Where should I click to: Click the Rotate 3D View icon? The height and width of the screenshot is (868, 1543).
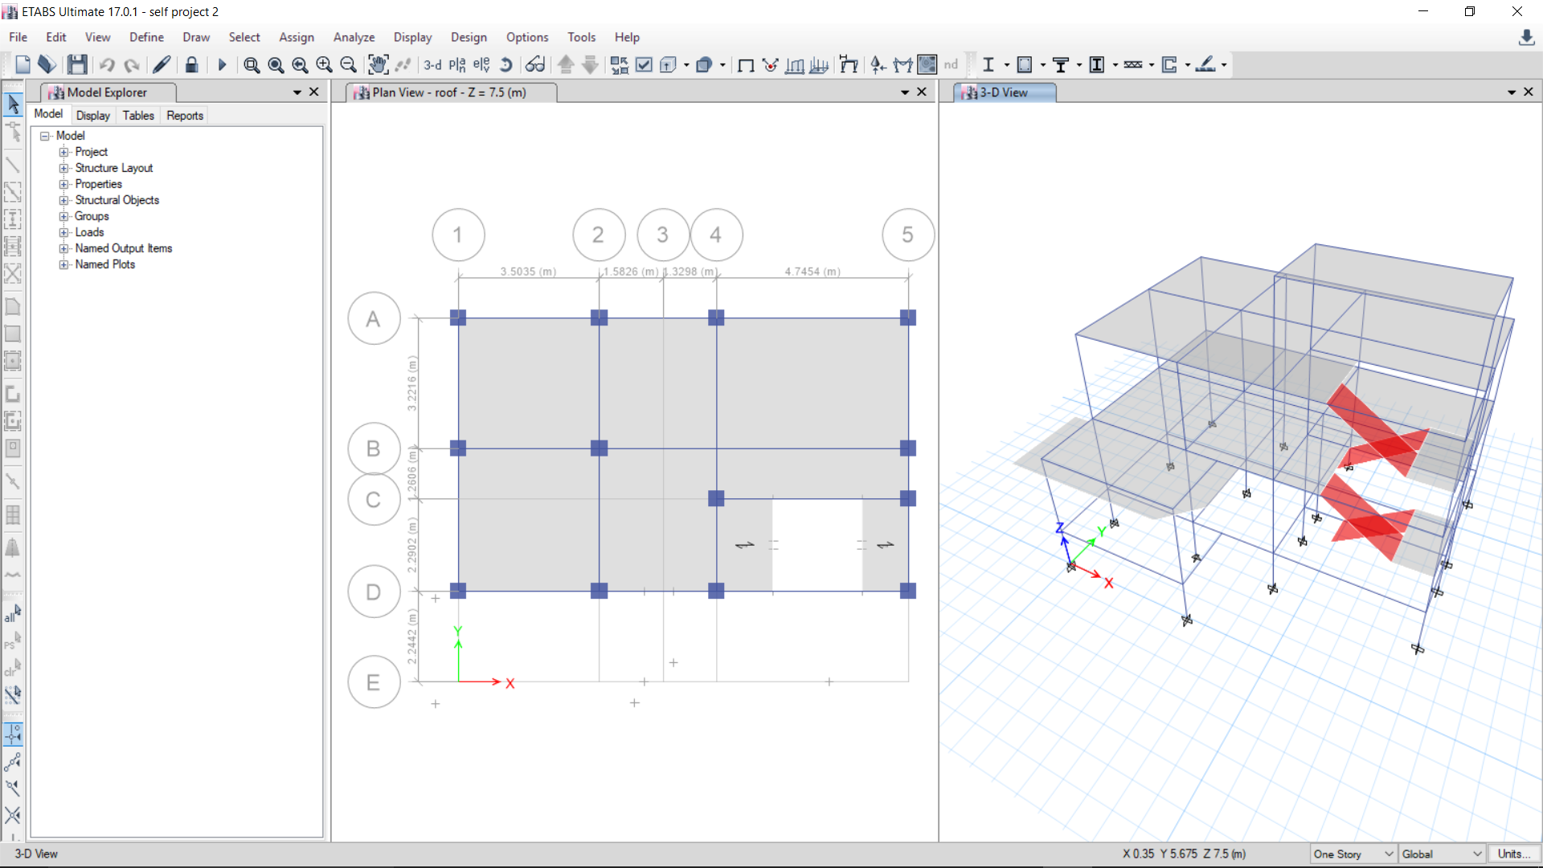(x=506, y=65)
